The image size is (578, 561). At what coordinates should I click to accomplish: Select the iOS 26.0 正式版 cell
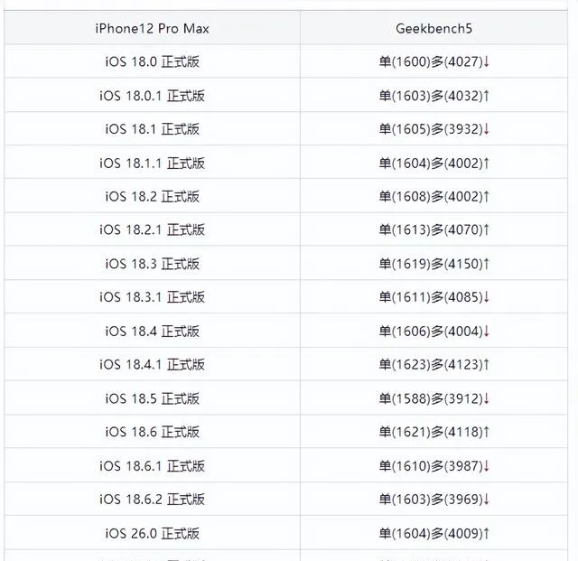point(152,533)
